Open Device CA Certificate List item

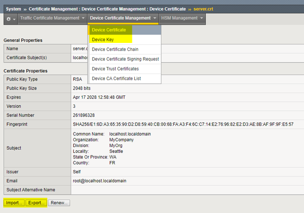point(116,79)
